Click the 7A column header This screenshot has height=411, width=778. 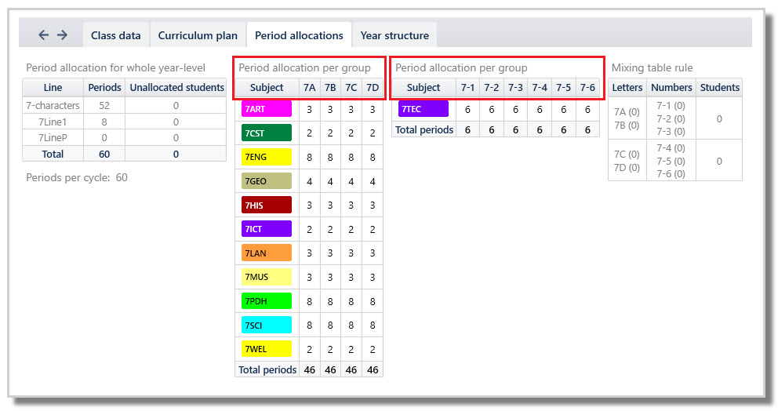tap(309, 87)
